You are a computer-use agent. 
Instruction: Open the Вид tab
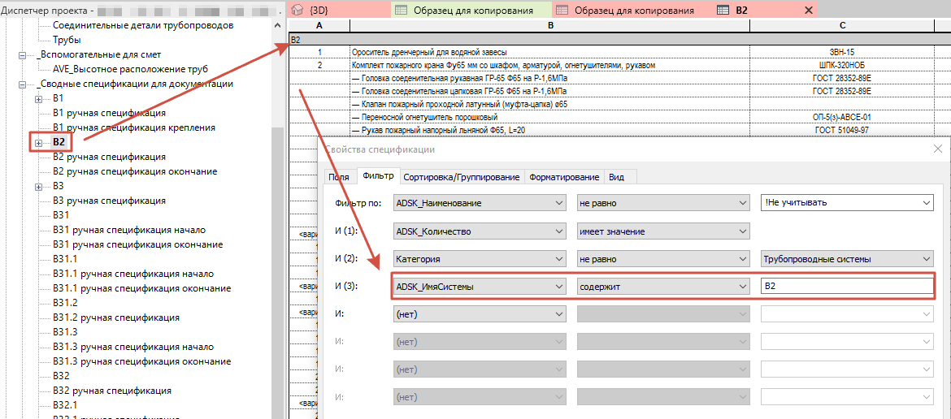[616, 177]
